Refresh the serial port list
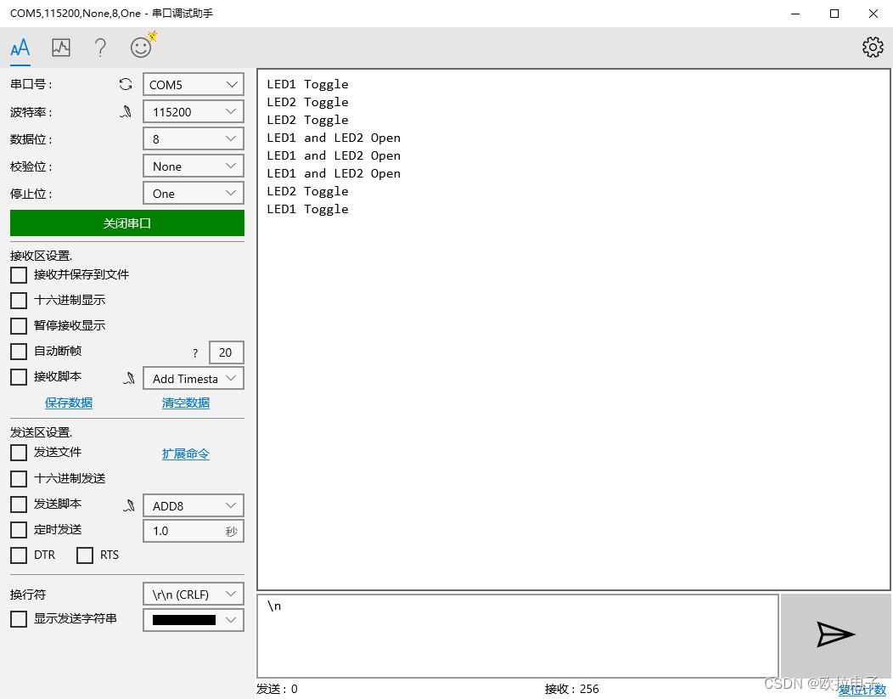This screenshot has width=893, height=699. (125, 84)
